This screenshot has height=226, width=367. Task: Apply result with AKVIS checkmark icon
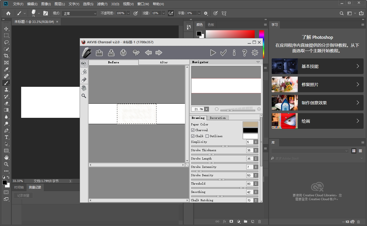[x=223, y=53]
